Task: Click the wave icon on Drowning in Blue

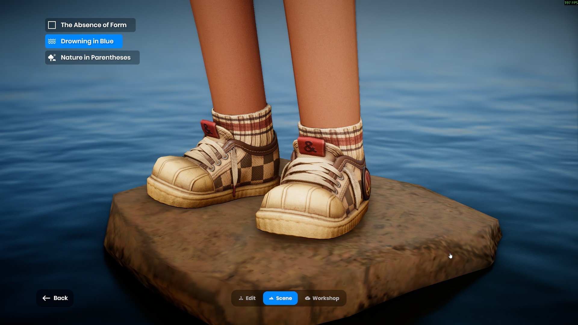Action: point(52,41)
